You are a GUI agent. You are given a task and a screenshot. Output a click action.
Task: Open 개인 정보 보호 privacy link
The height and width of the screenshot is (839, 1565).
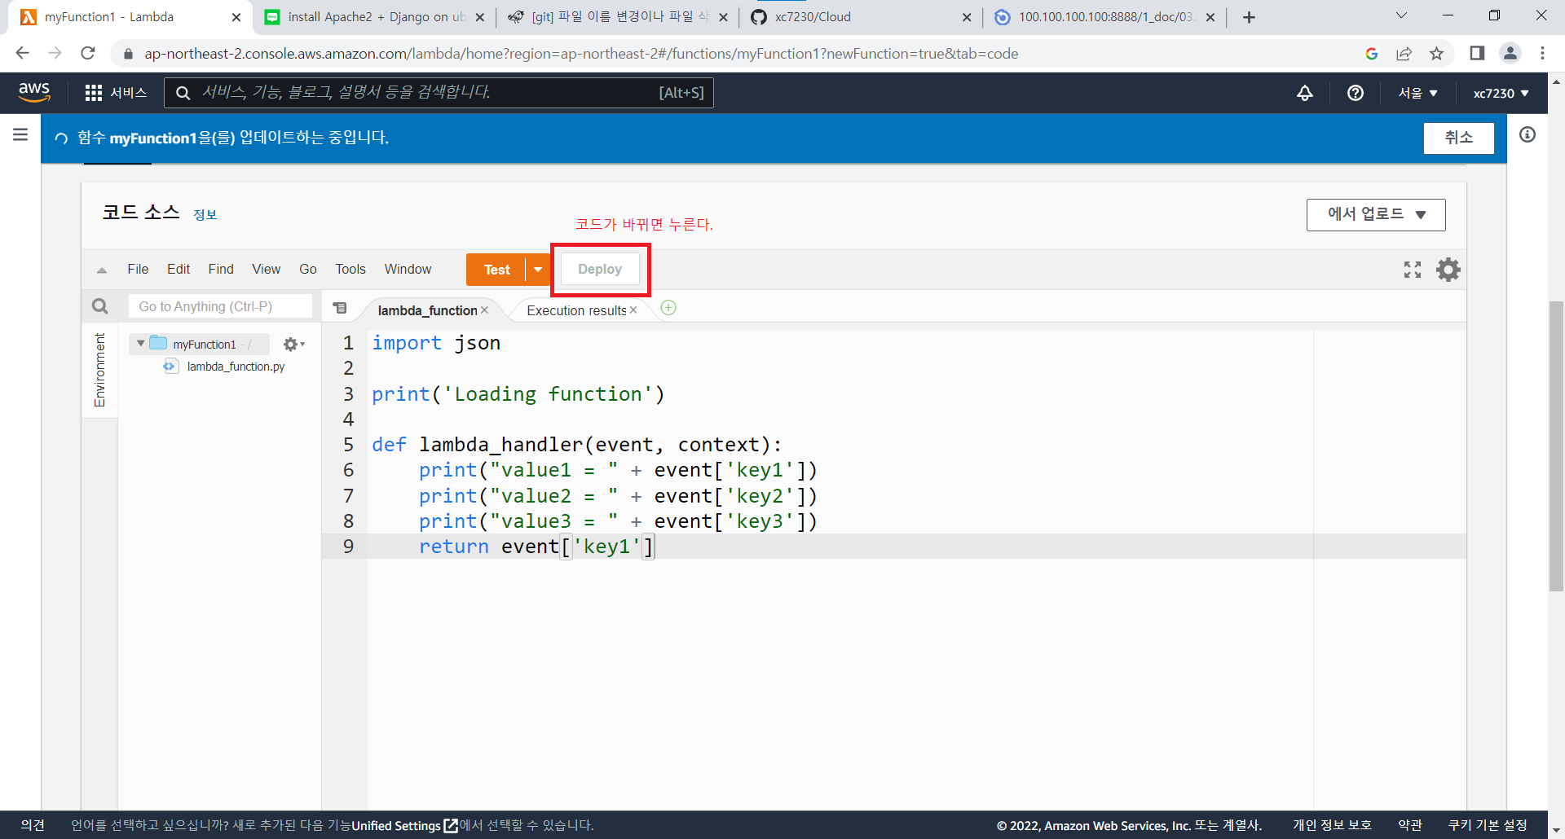click(x=1332, y=825)
